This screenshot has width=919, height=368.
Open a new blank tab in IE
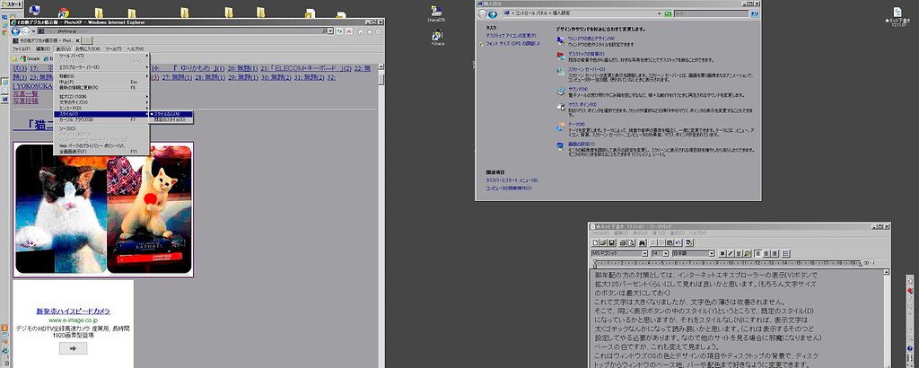point(87,40)
